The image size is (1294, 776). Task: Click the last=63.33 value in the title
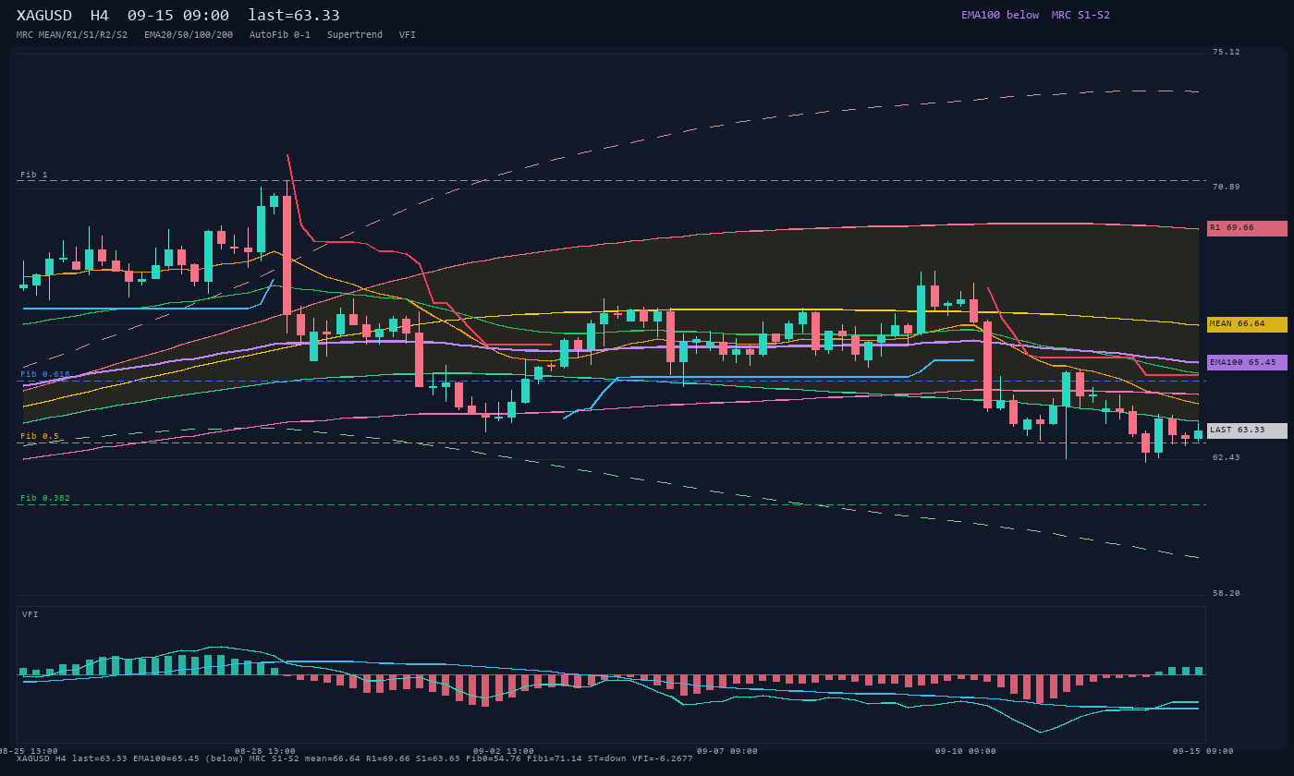click(x=294, y=15)
